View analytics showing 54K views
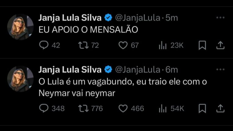The image size is (233, 131). point(162,108)
